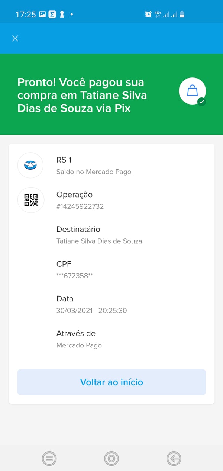The image size is (223, 471).
Task: Select the QR code operation icon
Action: (x=30, y=200)
